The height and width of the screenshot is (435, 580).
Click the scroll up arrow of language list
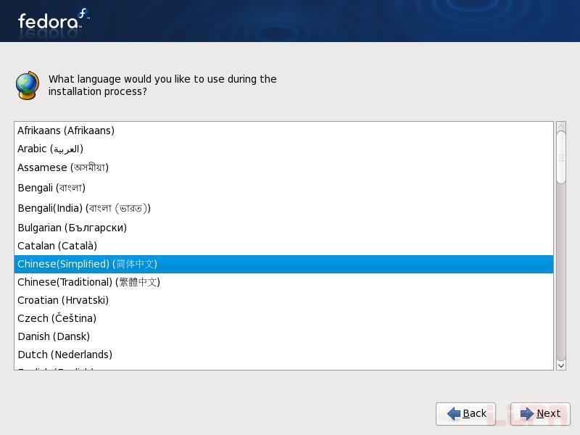pos(561,126)
